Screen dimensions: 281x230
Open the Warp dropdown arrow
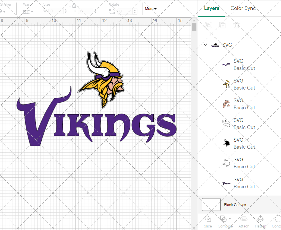point(32,12)
